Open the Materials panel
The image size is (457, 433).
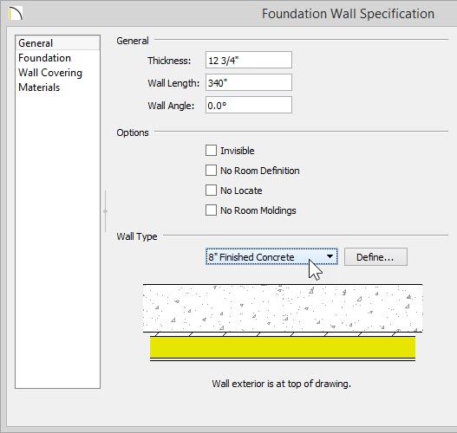pyautogui.click(x=58, y=87)
